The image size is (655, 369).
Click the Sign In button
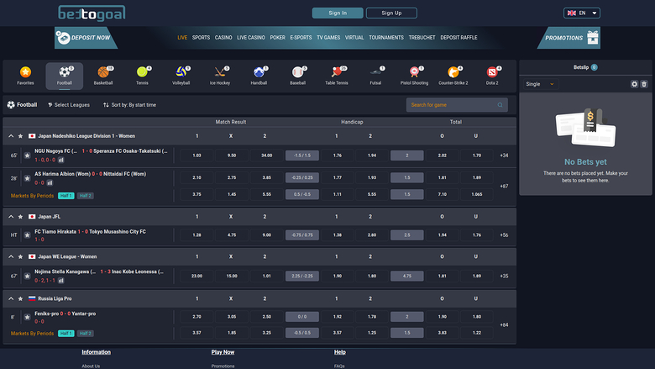(x=338, y=13)
